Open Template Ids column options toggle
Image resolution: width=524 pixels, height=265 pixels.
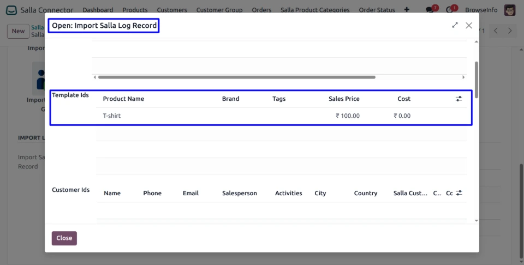(458, 99)
